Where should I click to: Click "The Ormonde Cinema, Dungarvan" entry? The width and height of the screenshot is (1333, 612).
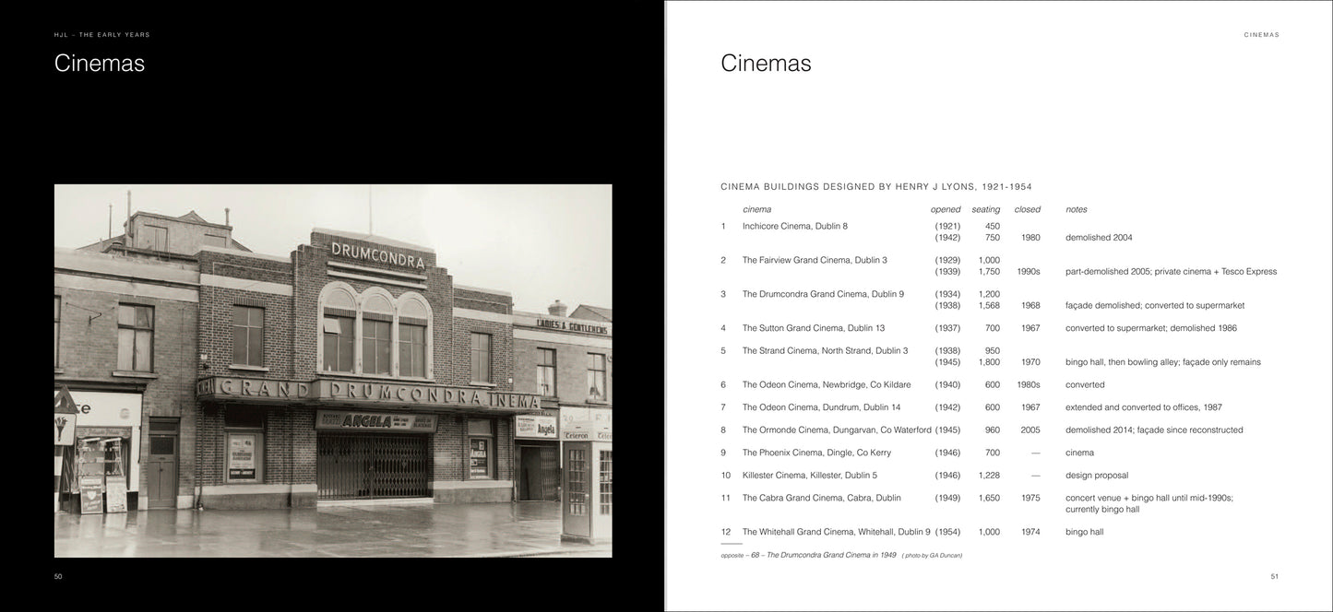837,430
